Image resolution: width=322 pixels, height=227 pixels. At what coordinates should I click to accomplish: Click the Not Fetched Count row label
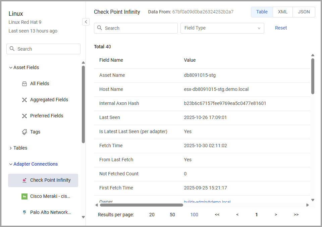pyautogui.click(x=119, y=174)
